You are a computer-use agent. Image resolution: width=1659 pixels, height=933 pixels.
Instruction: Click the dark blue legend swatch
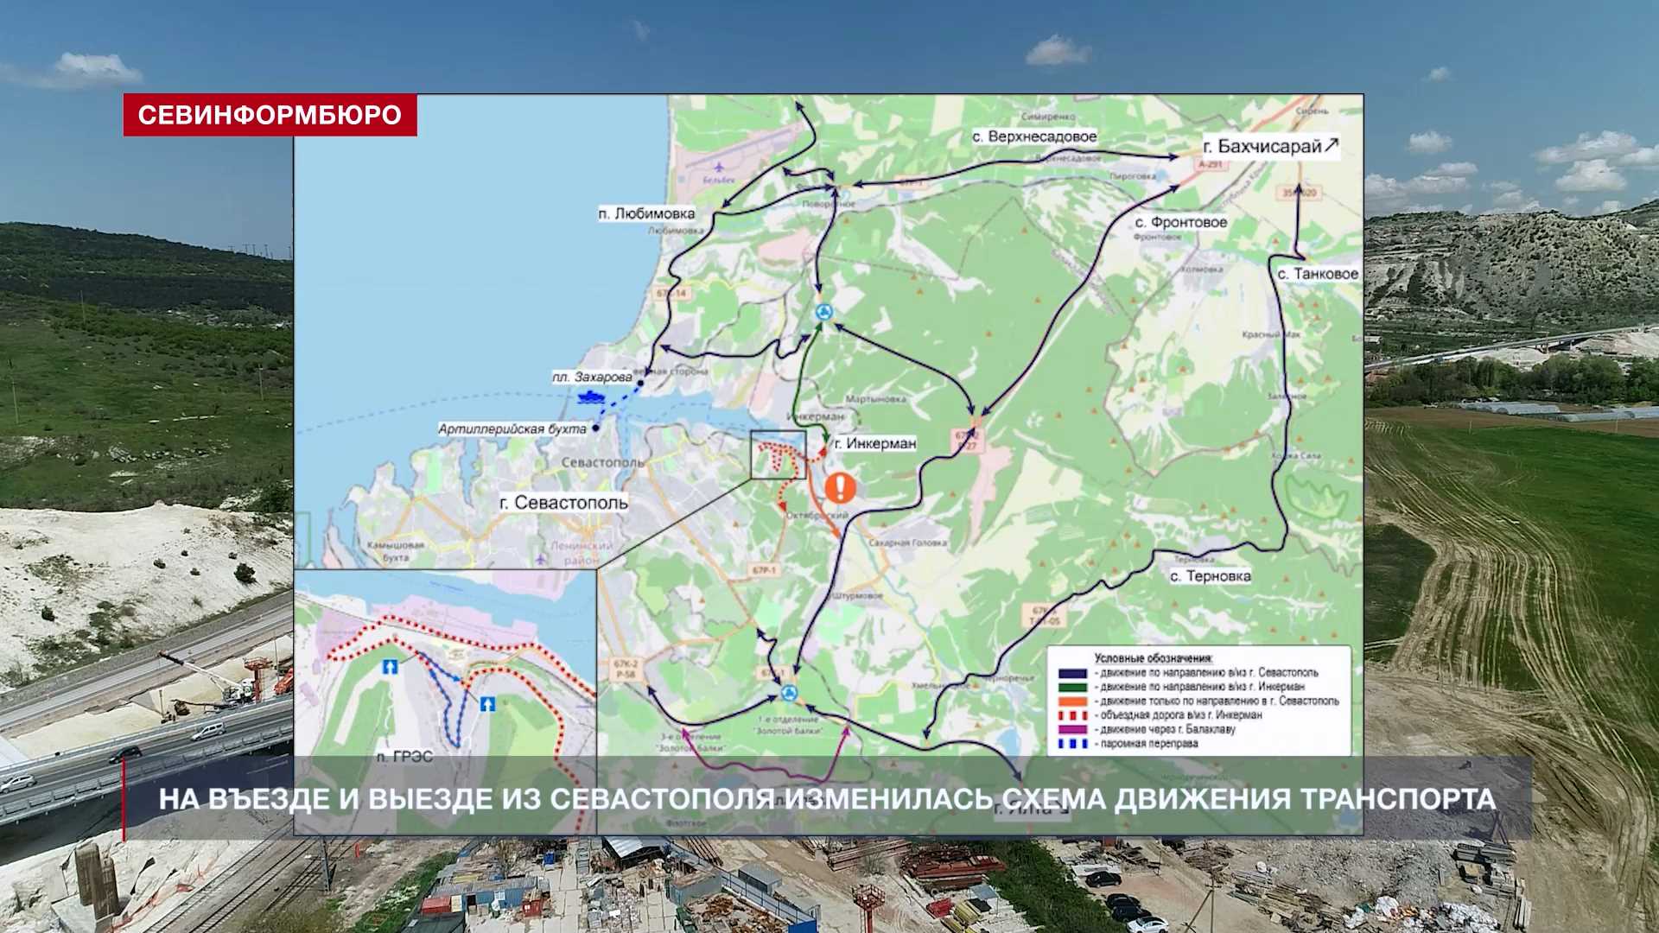point(1072,673)
